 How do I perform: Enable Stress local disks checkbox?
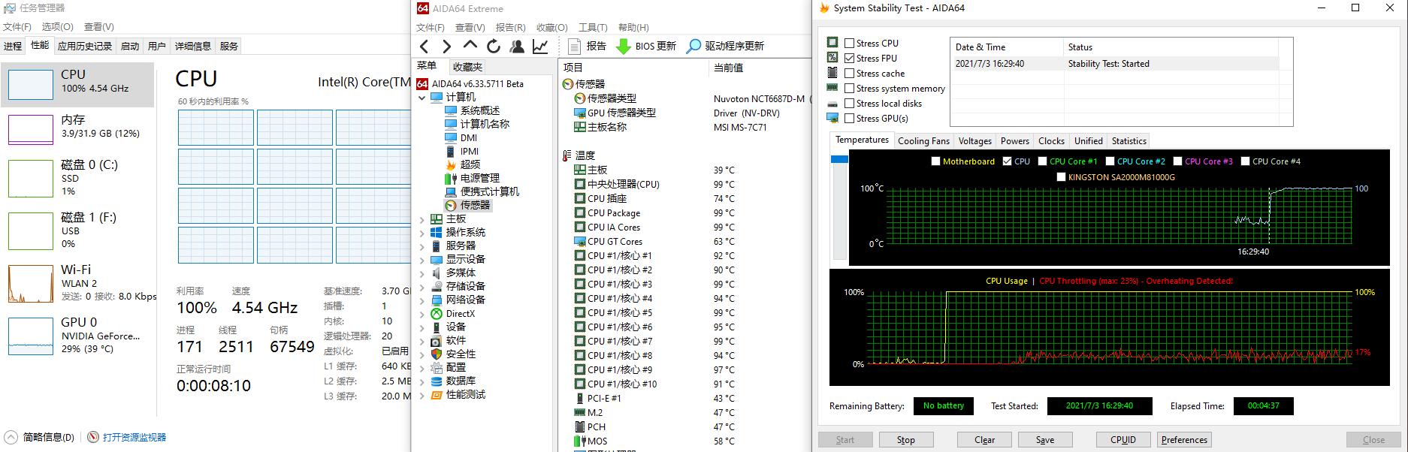coord(850,104)
